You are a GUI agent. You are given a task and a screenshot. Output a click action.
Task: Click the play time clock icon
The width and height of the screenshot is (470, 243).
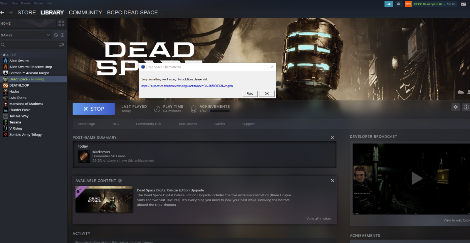point(157,109)
